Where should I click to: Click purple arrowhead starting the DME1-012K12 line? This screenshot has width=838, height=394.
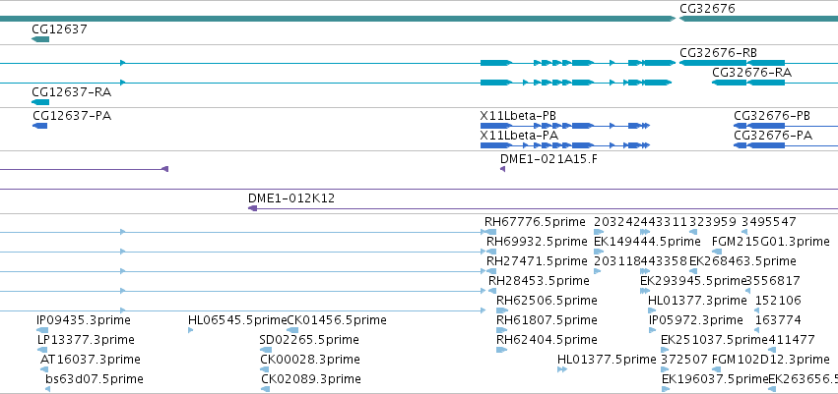pos(253,208)
